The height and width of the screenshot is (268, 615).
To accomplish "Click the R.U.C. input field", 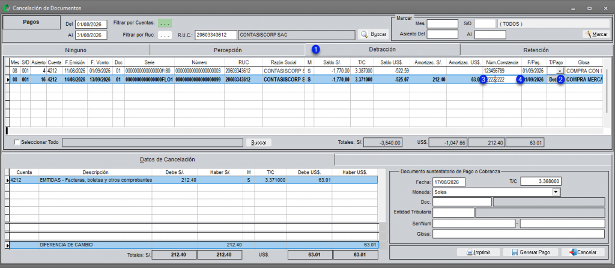I will (x=216, y=35).
